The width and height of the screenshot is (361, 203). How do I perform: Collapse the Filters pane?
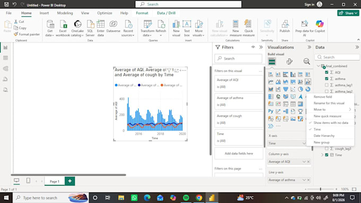[261, 47]
